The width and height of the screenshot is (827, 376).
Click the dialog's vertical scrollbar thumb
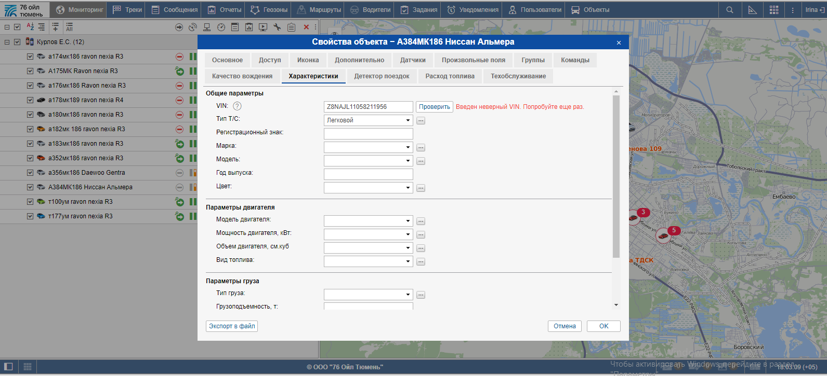point(616,176)
